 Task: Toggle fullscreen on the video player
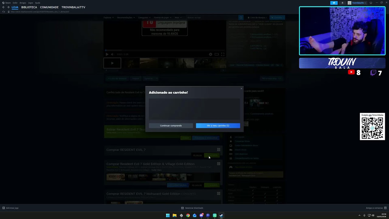tap(223, 54)
